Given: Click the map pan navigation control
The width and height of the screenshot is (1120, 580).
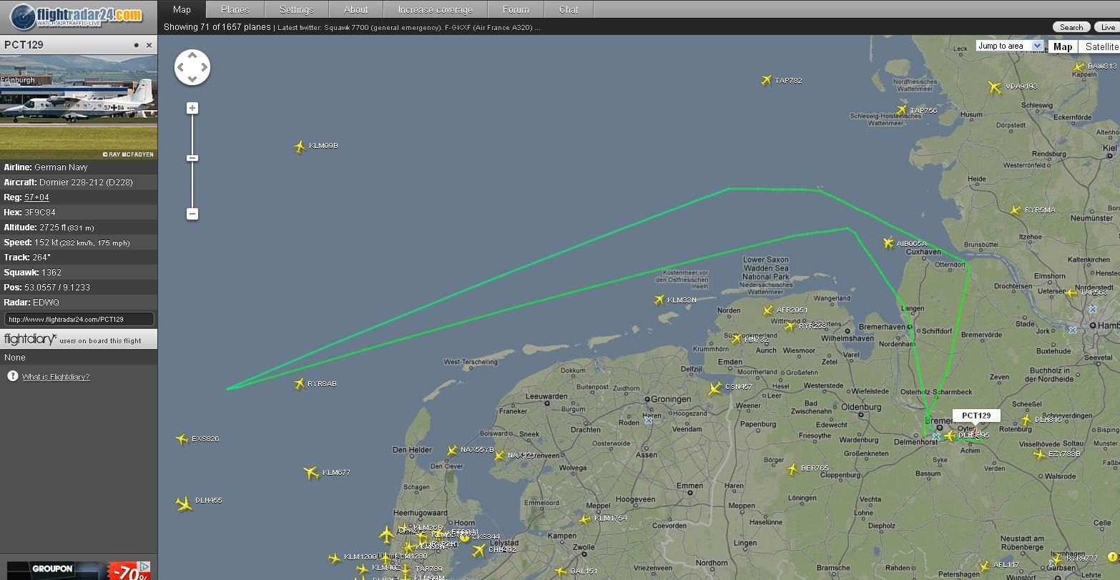Looking at the screenshot, I should point(192,67).
